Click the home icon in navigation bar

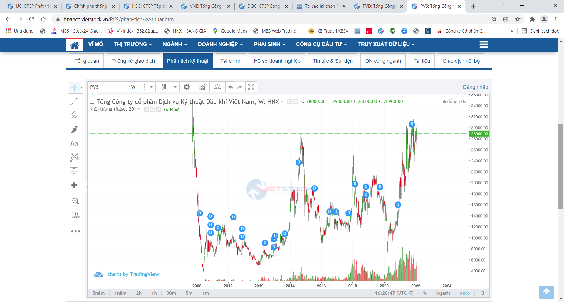(x=74, y=45)
